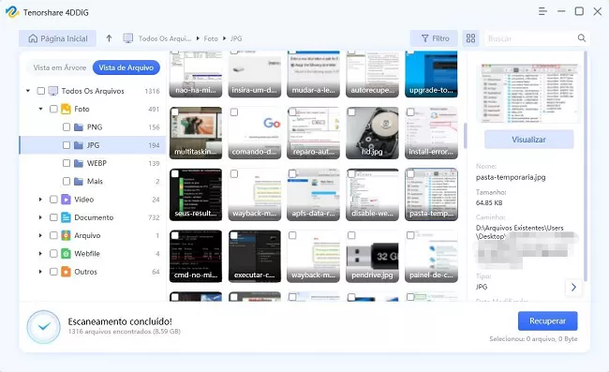Screen dimensions: 609x372
Task: Switch to Vista em Árvore tab
Action: [59, 67]
